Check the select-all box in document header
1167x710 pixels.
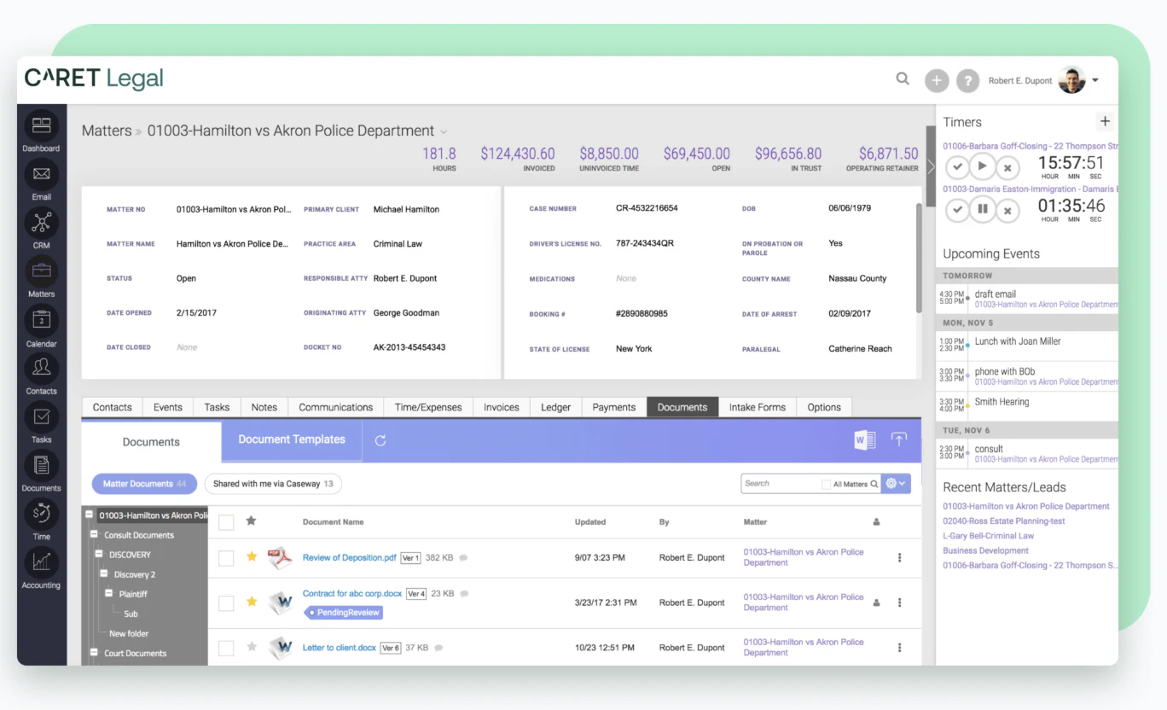click(226, 522)
